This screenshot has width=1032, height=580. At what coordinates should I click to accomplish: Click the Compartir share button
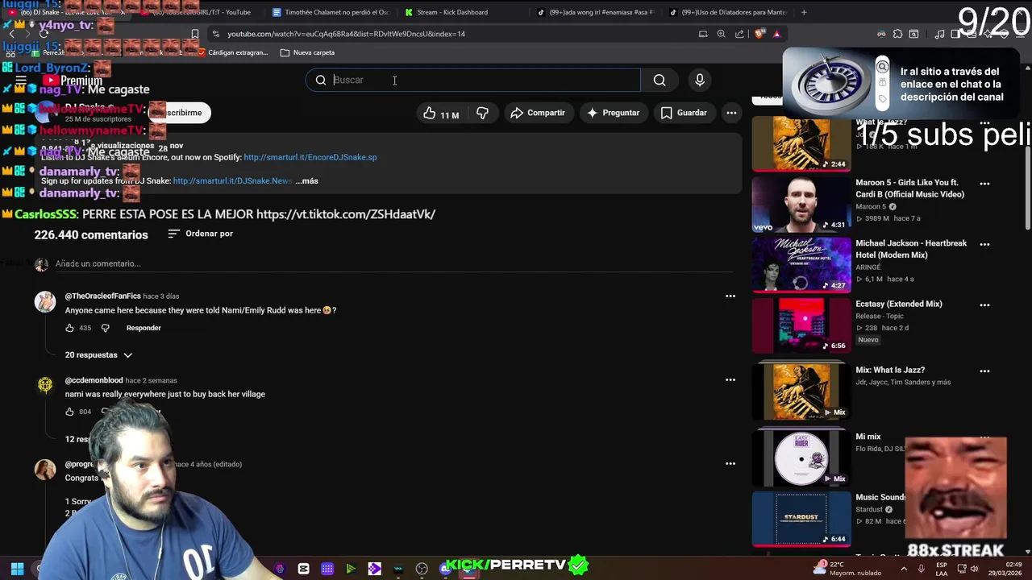click(x=538, y=113)
